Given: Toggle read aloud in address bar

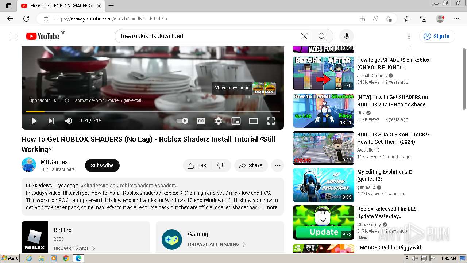Looking at the screenshot, I should click(375, 19).
